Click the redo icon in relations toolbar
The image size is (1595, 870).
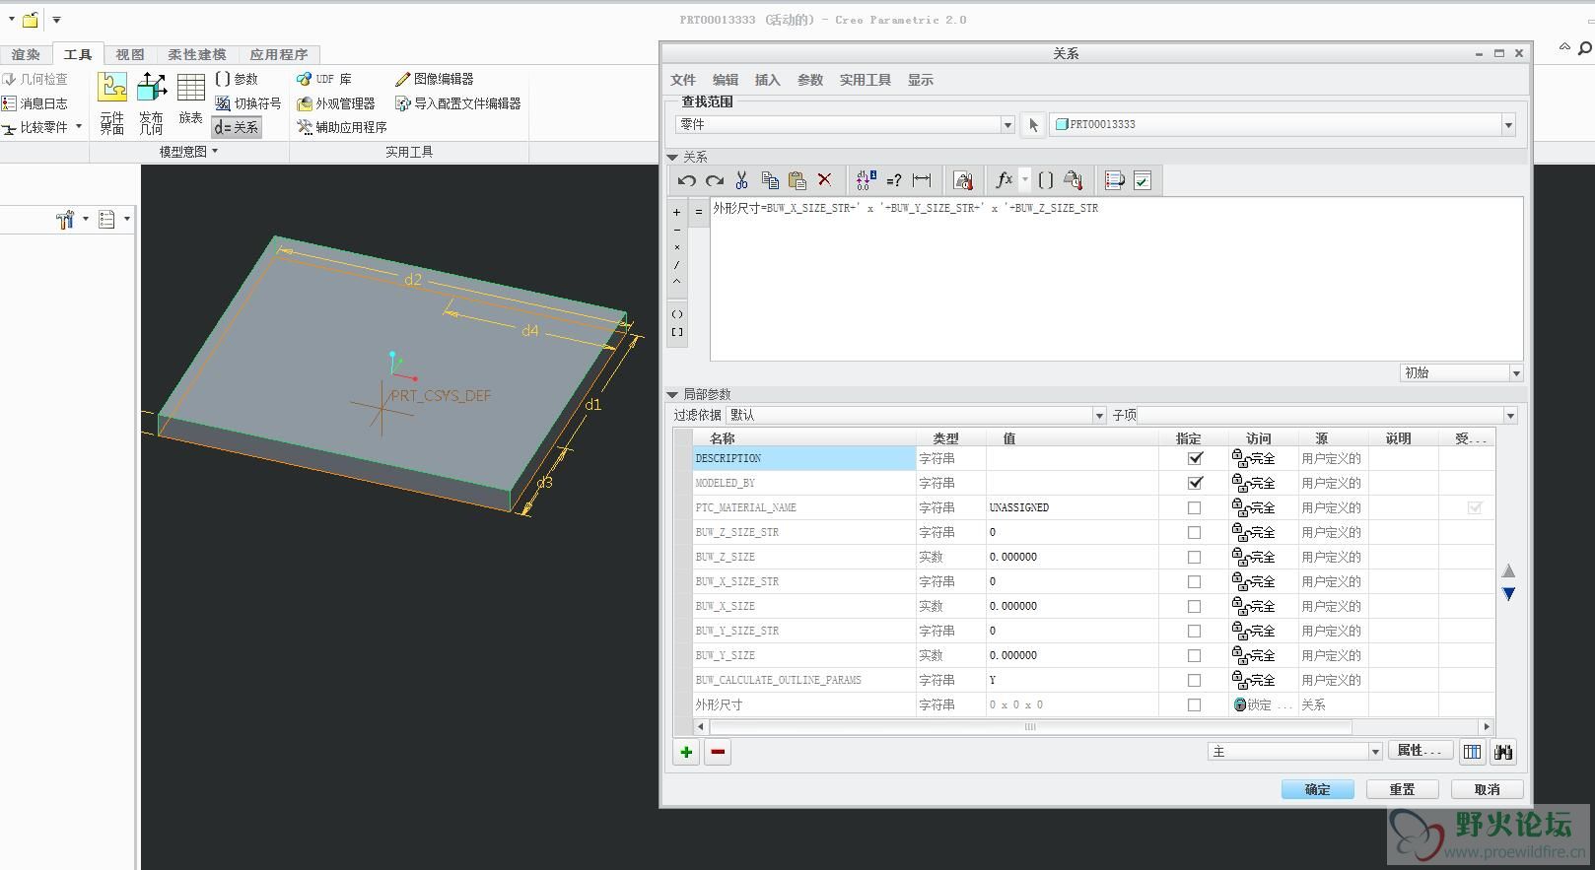pyautogui.click(x=715, y=180)
